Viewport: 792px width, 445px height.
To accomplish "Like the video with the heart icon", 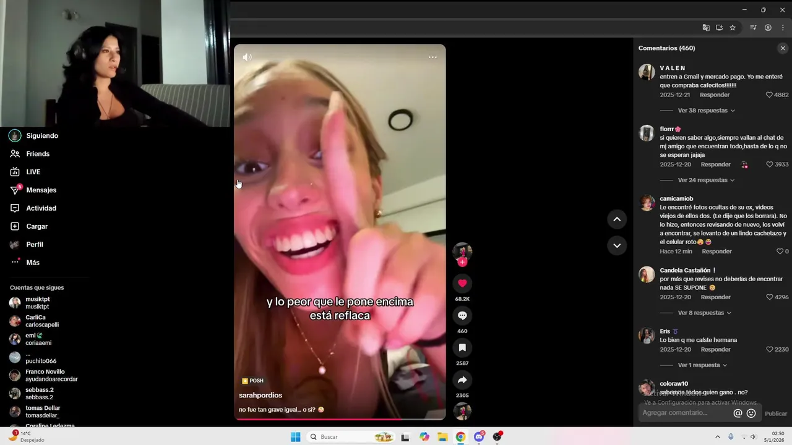I will 462,283.
